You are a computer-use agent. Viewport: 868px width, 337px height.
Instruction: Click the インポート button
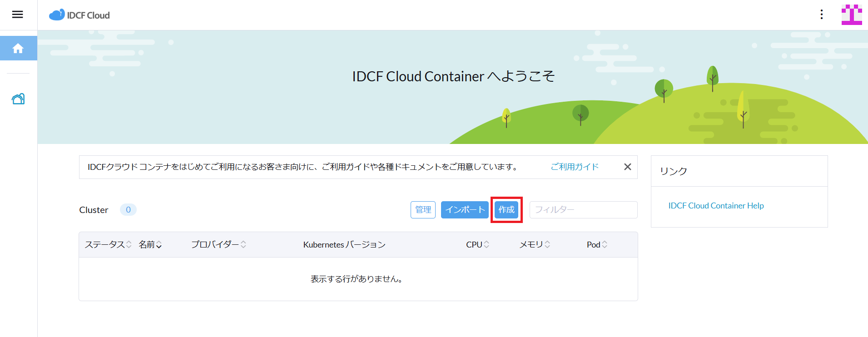465,210
